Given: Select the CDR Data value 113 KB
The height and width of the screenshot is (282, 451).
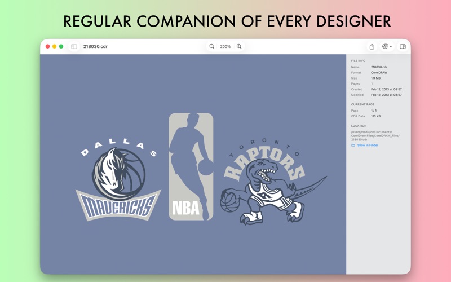Looking at the screenshot, I should [375, 116].
